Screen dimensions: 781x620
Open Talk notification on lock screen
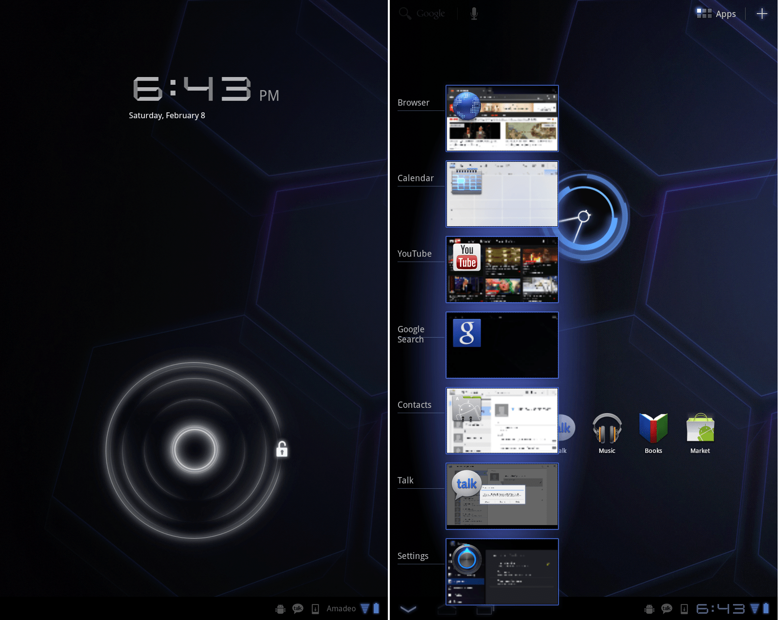tap(298, 608)
